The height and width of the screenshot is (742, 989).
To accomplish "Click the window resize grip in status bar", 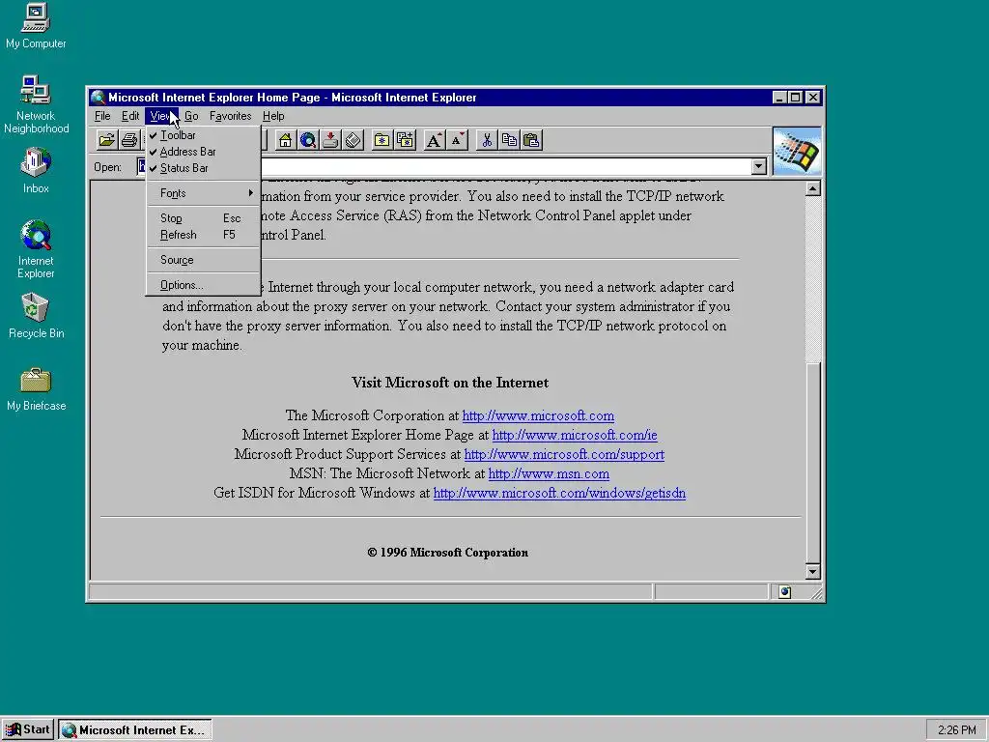I will pos(816,592).
